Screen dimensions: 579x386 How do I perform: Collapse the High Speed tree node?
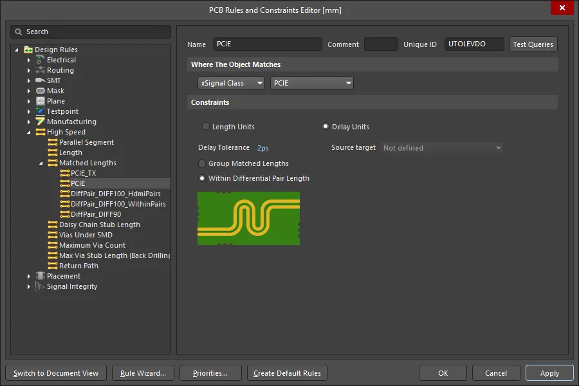(29, 132)
